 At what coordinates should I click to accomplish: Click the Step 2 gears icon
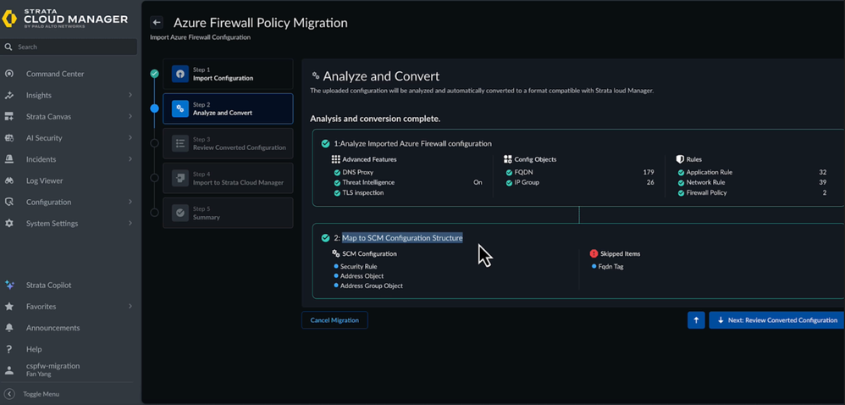click(x=180, y=108)
